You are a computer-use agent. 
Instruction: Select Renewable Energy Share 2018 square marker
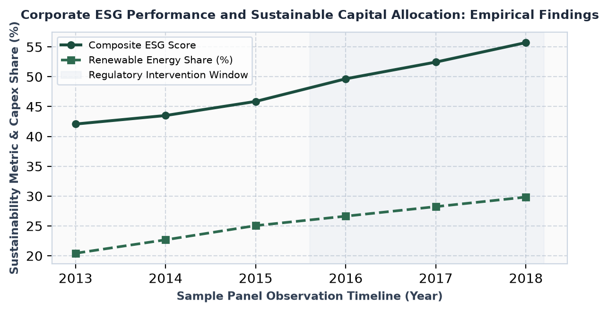[526, 197]
